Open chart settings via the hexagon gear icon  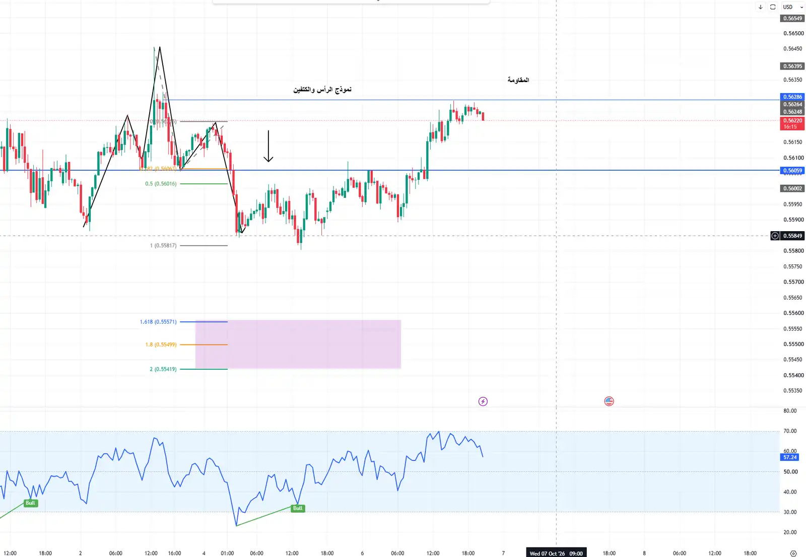[793, 553]
